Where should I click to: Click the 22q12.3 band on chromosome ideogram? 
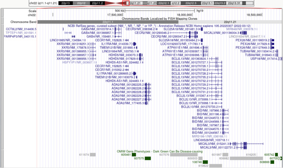tap(191, 3)
